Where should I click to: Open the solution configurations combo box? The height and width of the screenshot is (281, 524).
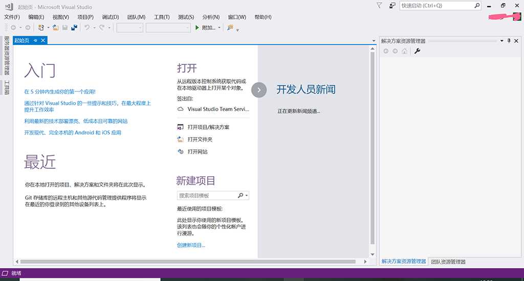tap(130, 28)
